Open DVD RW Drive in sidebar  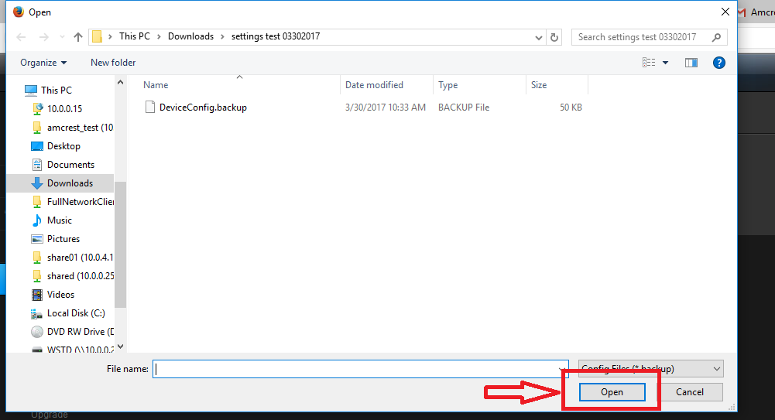click(x=80, y=332)
